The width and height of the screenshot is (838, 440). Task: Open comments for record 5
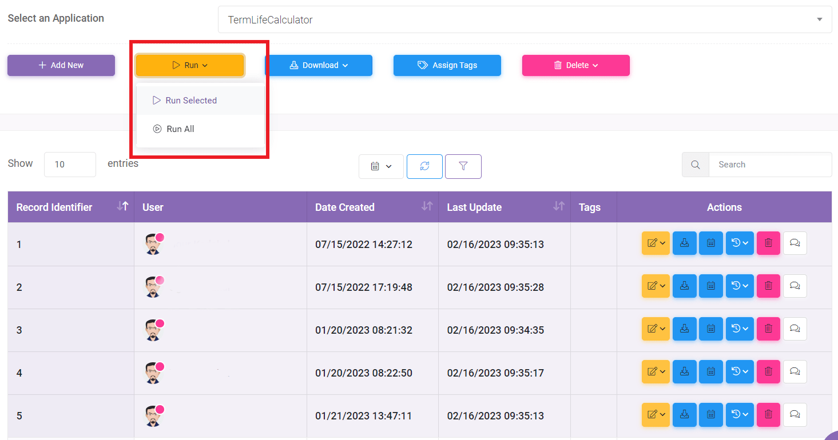[x=795, y=414]
